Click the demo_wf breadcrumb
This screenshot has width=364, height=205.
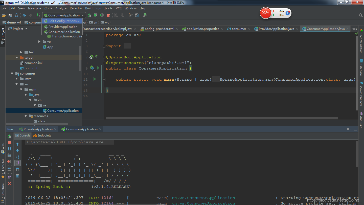12,22
